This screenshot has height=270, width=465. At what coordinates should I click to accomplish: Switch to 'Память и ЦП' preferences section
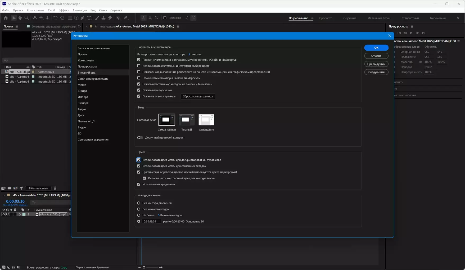pos(86,121)
